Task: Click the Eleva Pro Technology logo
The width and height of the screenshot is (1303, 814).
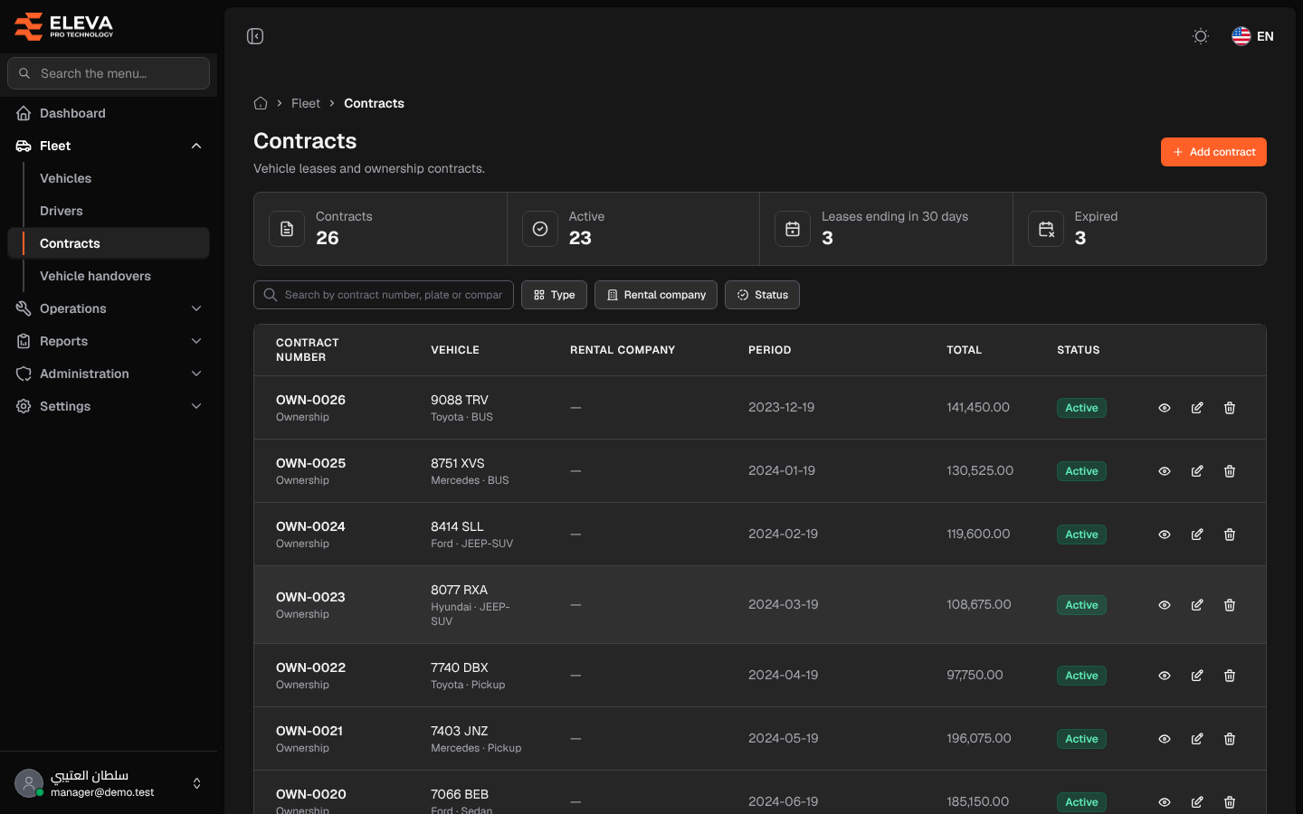Action: click(64, 26)
